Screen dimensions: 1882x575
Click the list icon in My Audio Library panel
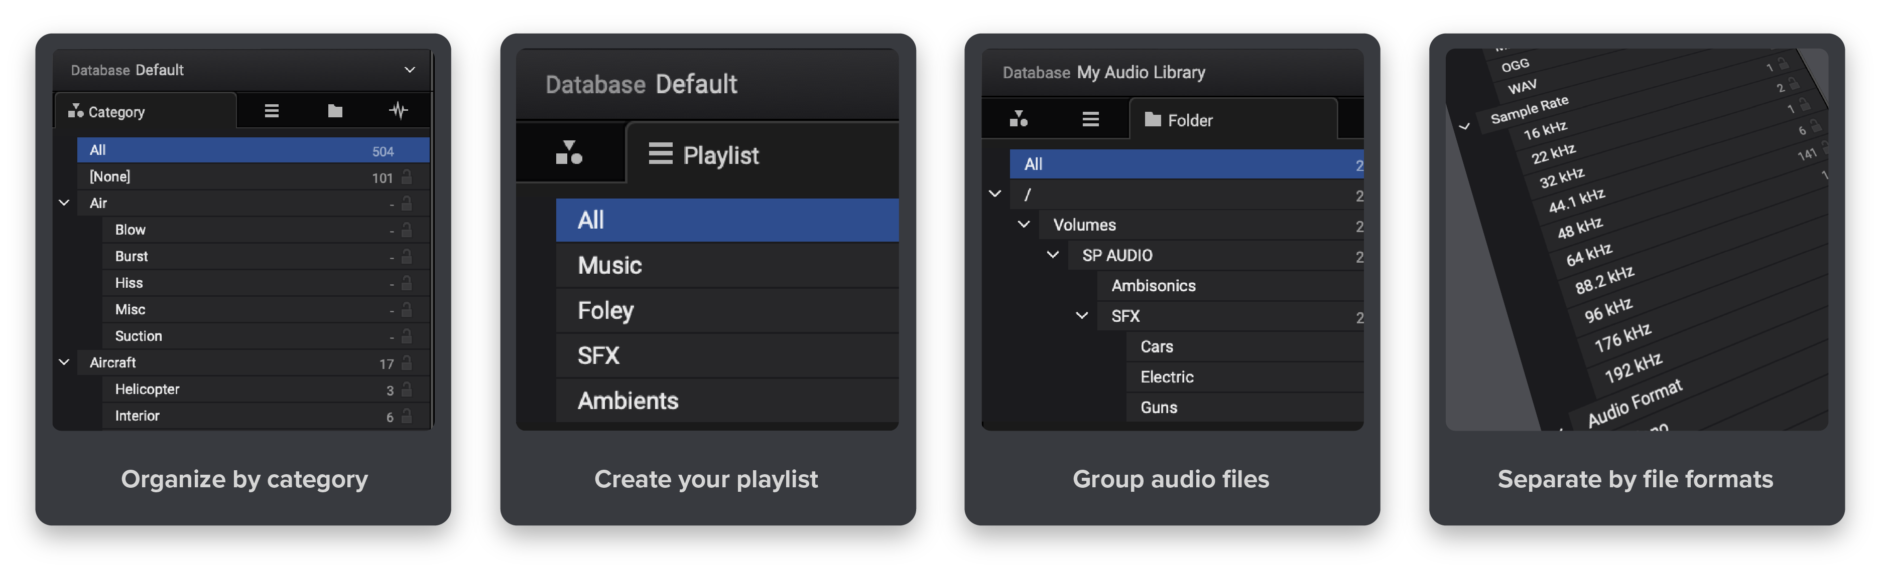click(1090, 120)
